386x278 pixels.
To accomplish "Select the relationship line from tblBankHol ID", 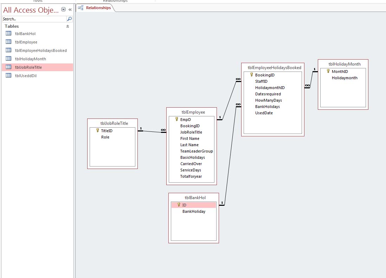I will coord(230,156).
